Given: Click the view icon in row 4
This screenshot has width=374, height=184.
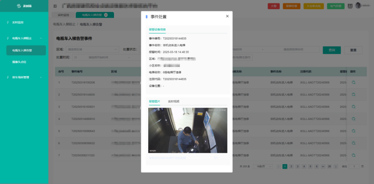Looking at the screenshot, I should (x=354, y=119).
